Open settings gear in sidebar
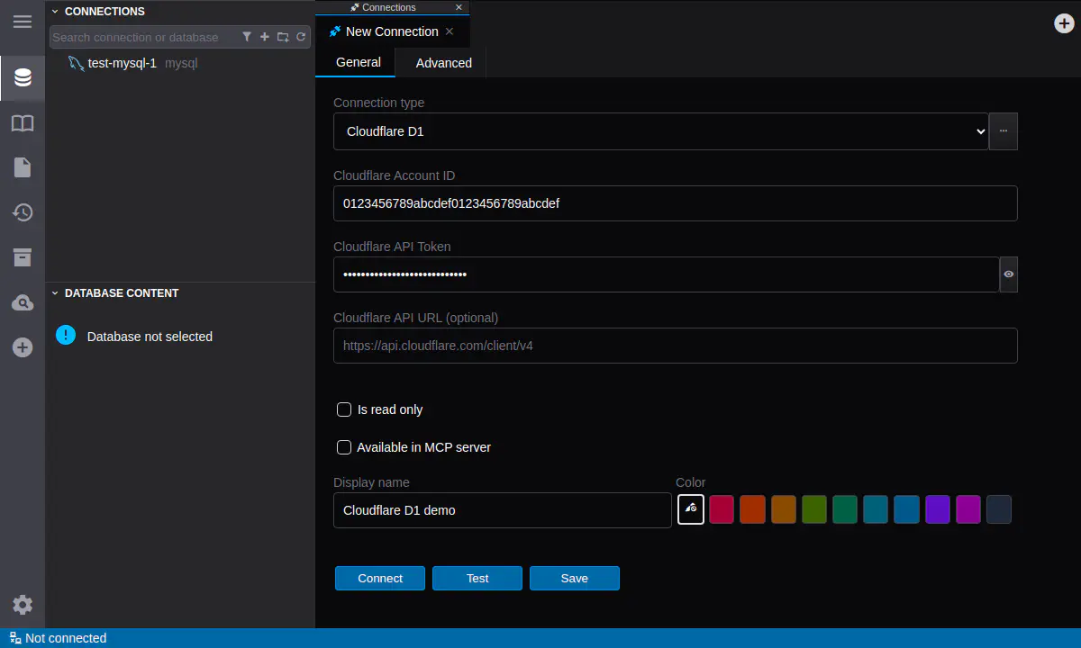This screenshot has height=648, width=1081. coord(23,605)
